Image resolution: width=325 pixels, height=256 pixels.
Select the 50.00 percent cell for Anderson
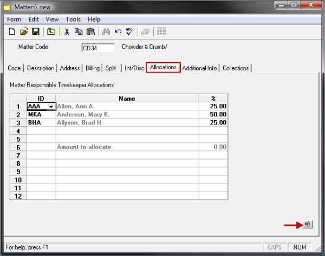click(213, 115)
